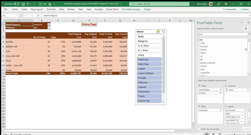The height and width of the screenshot is (135, 251).
Task: Click the zoom out minus button
Action: click(x=225, y=134)
